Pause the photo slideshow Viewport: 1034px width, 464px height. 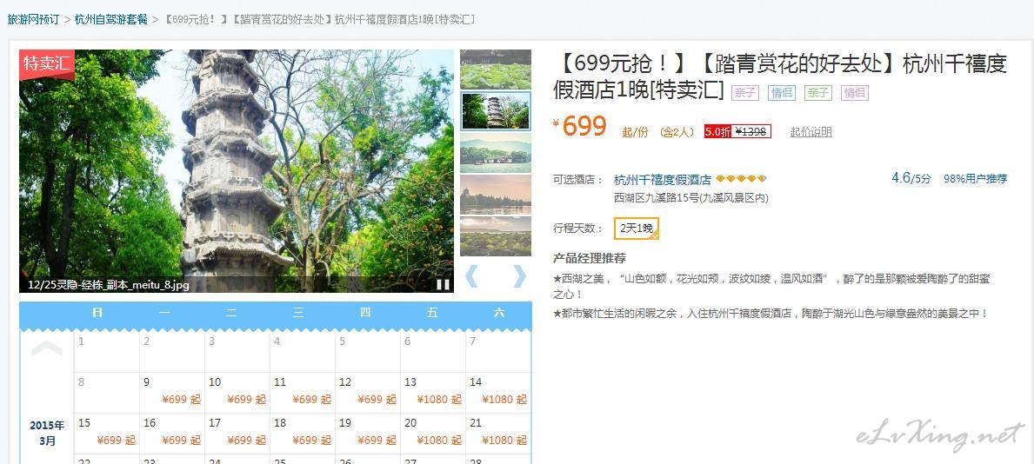443,284
